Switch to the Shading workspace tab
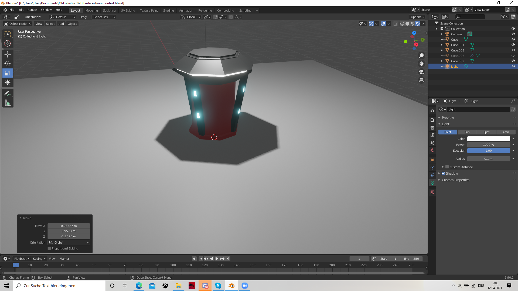Image resolution: width=518 pixels, height=291 pixels. point(168,11)
